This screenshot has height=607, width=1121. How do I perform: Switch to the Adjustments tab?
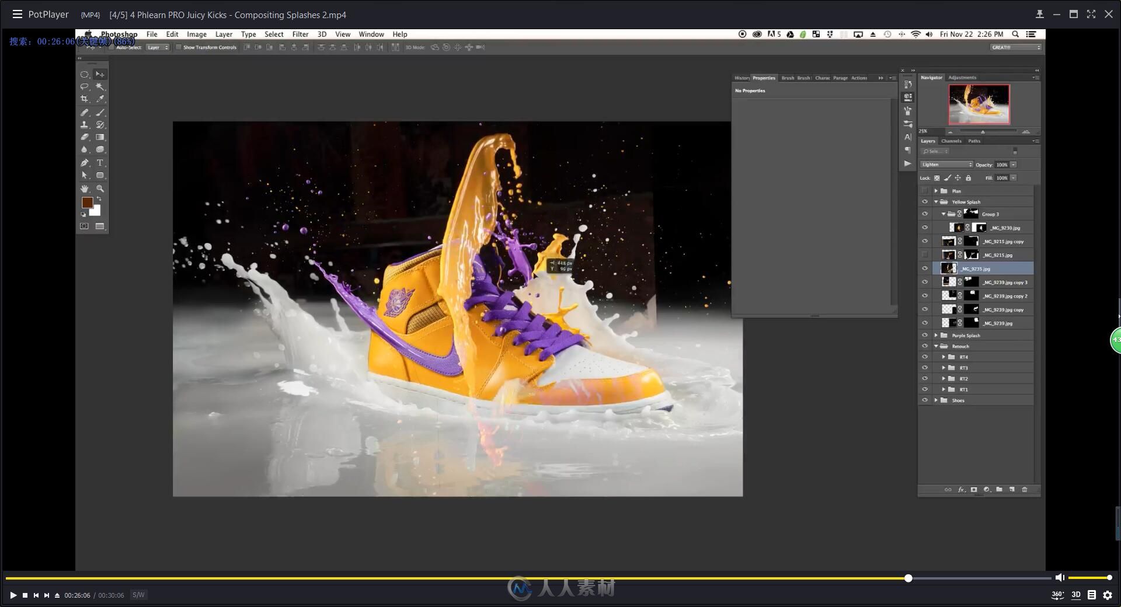(x=962, y=78)
